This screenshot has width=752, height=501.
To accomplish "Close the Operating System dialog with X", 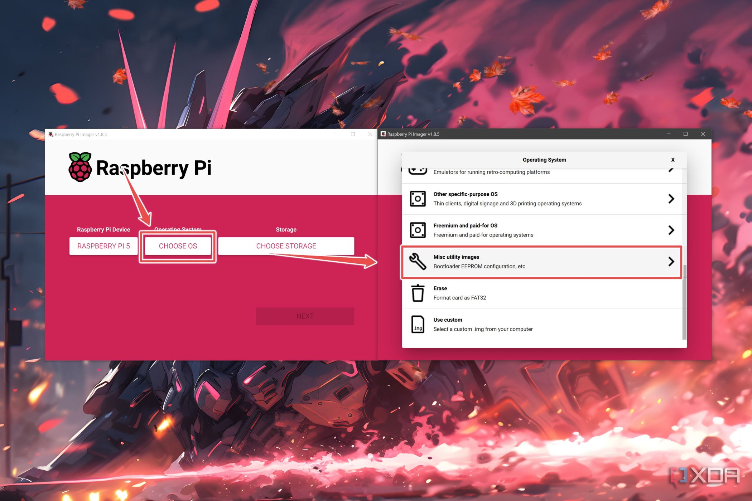I will [673, 160].
